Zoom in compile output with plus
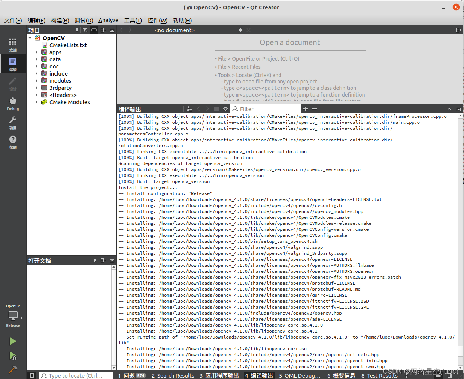Image resolution: width=464 pixels, height=379 pixels. click(x=306, y=109)
